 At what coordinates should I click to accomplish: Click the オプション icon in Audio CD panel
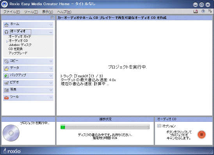tap(159, 126)
